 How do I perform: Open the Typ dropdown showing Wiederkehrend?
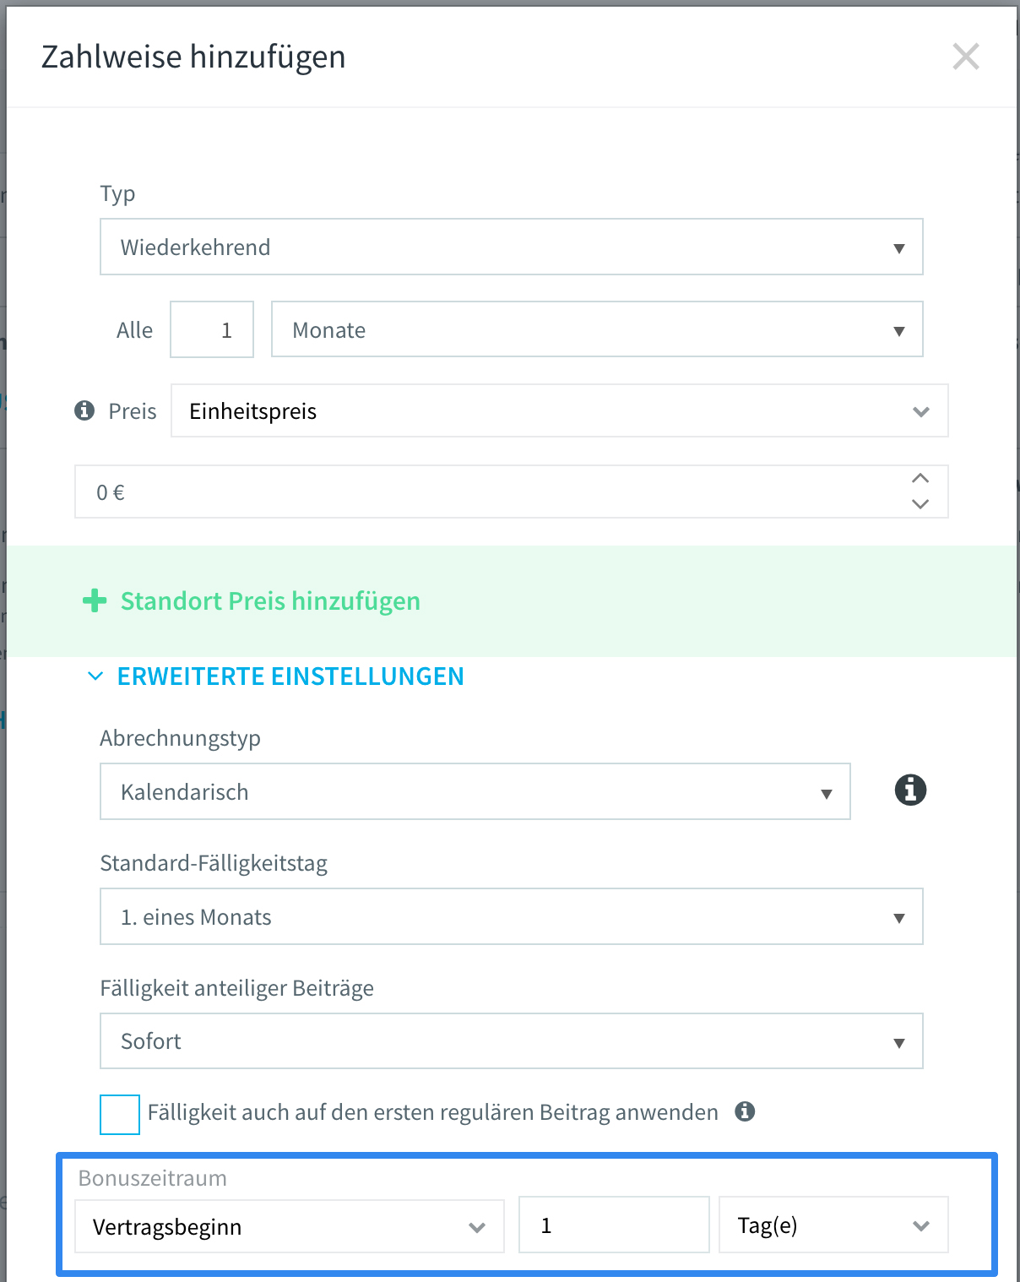pos(511,247)
